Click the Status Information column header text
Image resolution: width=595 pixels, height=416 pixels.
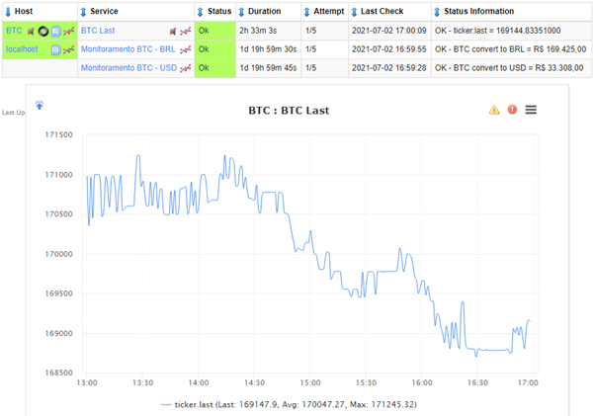pos(479,12)
